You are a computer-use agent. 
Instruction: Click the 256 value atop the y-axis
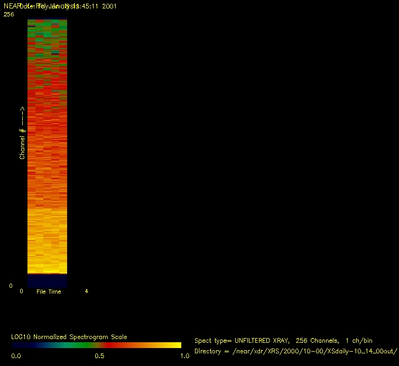point(8,15)
